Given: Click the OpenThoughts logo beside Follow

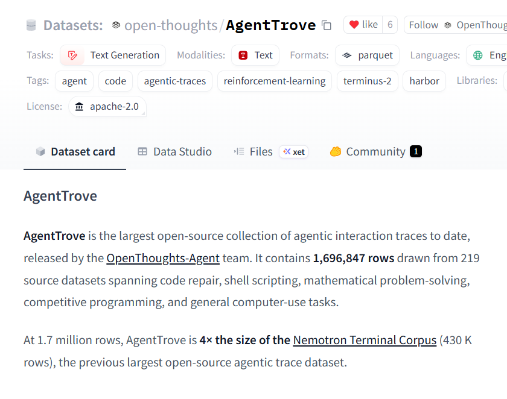Looking at the screenshot, I should click(x=447, y=25).
